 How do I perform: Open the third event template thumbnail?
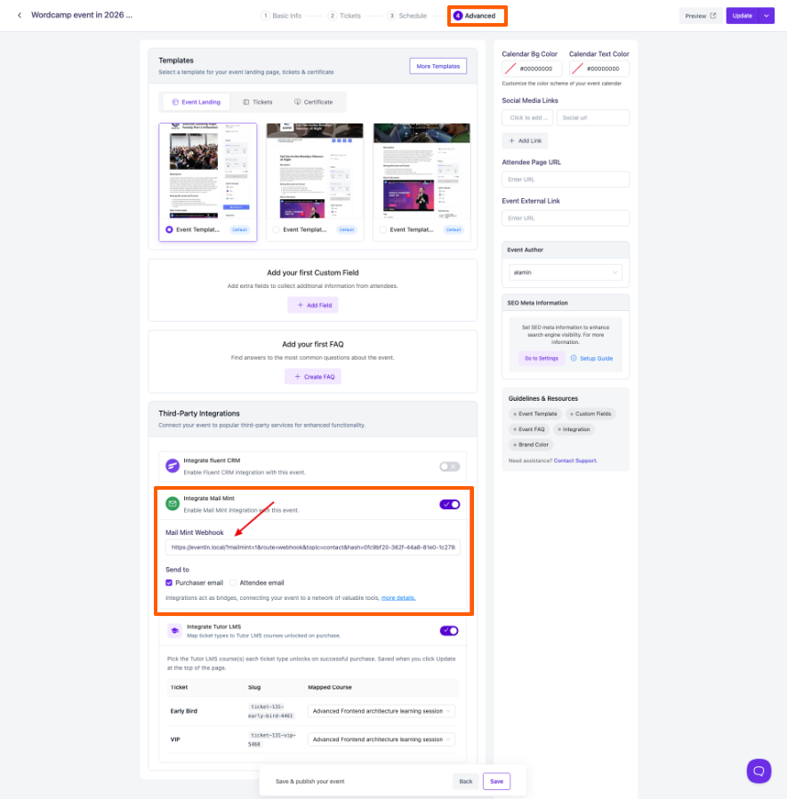[x=422, y=171]
